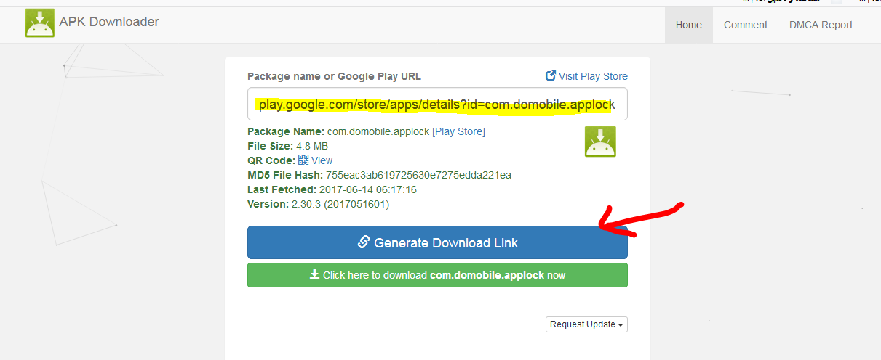Click the APK Downloader brand title text
This screenshot has width=881, height=360.
[109, 22]
